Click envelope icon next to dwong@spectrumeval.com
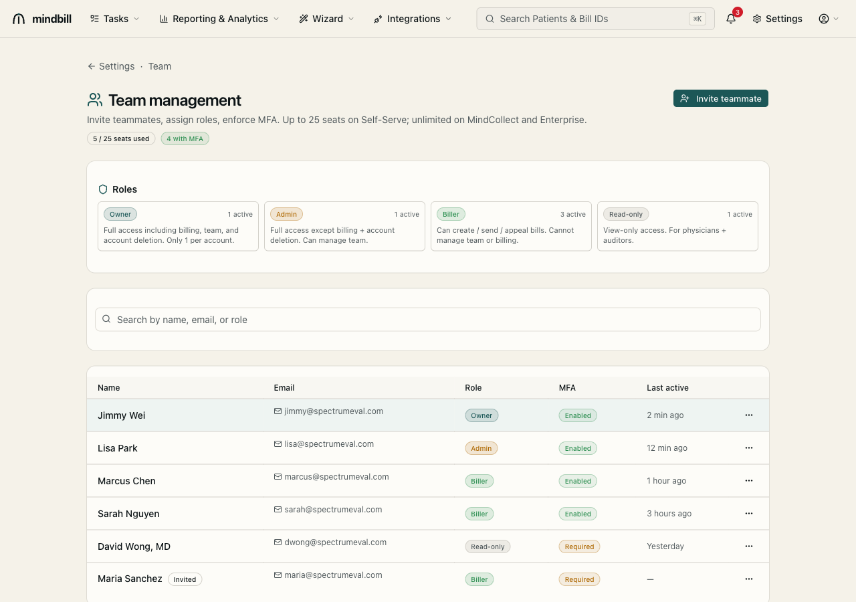The height and width of the screenshot is (602, 856). 278,542
